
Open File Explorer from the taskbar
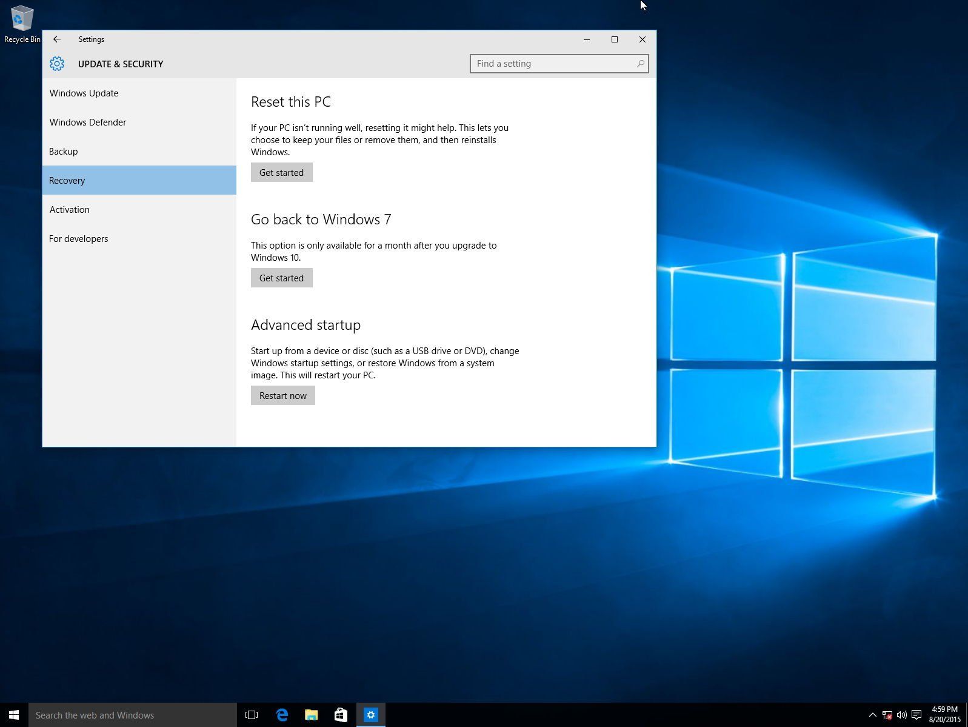(312, 715)
